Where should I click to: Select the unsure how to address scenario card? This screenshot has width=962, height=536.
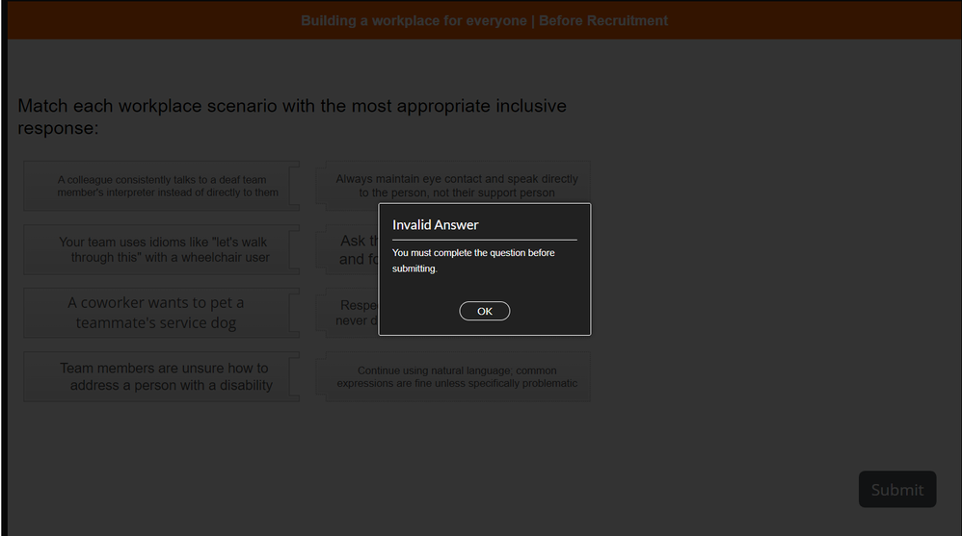tap(161, 376)
